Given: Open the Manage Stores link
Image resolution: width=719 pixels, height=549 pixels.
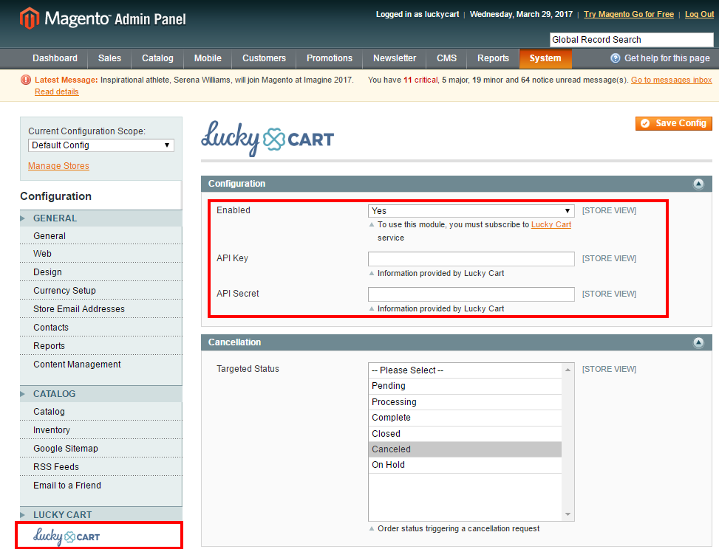Looking at the screenshot, I should click(58, 166).
